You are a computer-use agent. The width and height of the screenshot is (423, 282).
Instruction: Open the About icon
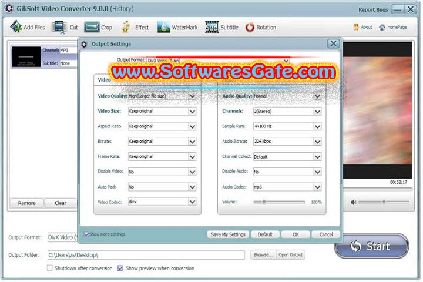coord(357,27)
